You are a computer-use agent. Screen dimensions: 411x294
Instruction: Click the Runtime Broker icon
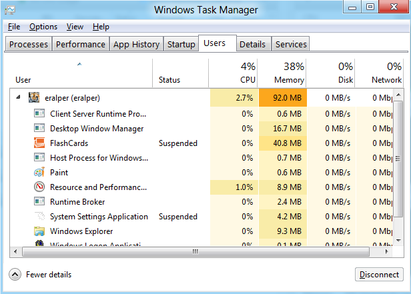point(39,201)
